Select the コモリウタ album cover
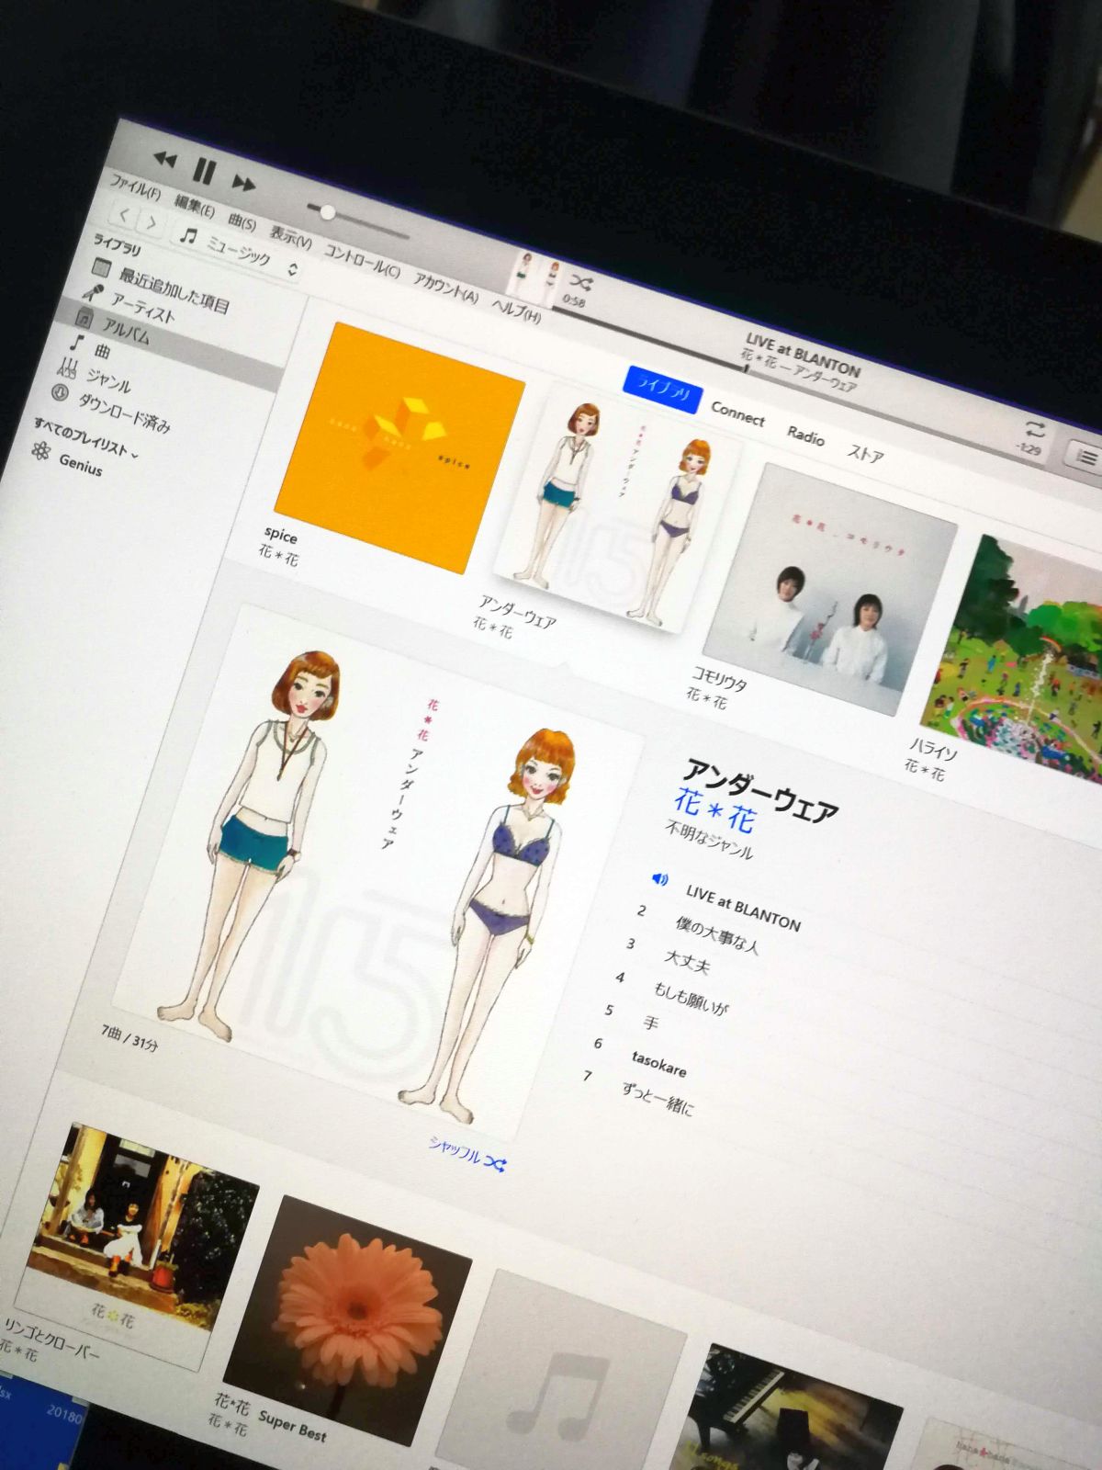The image size is (1102, 1470). 830,588
